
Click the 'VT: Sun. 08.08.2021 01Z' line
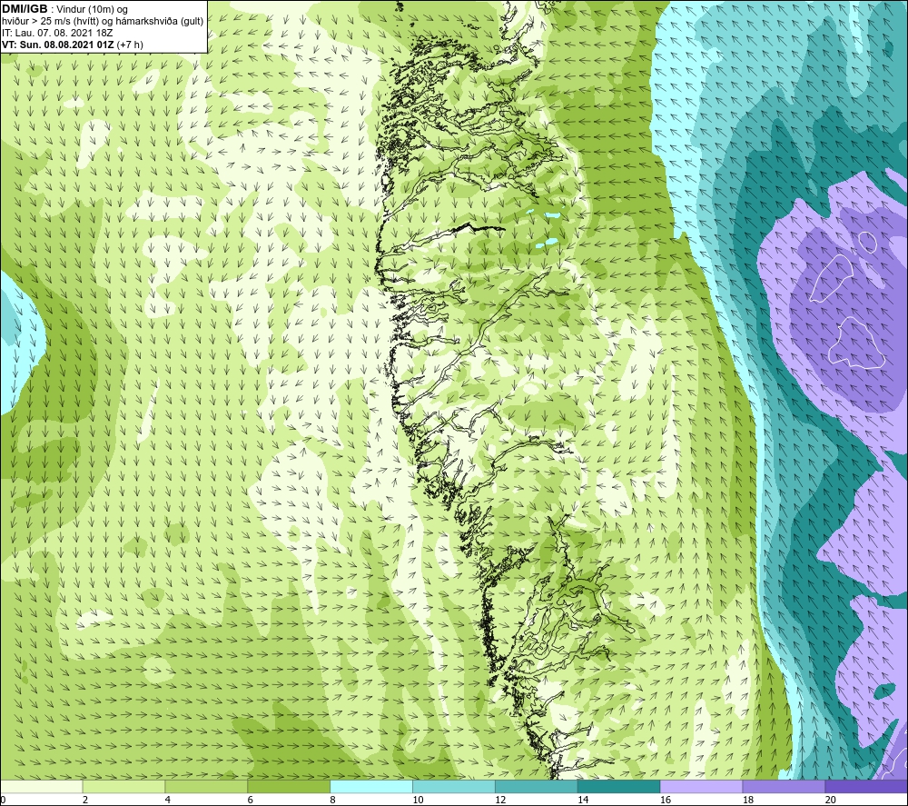tap(58, 45)
